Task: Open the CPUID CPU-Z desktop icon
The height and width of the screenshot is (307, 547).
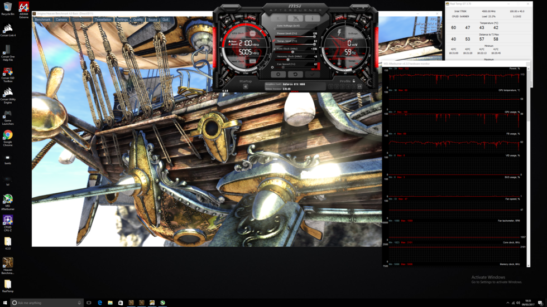Action: (x=8, y=223)
